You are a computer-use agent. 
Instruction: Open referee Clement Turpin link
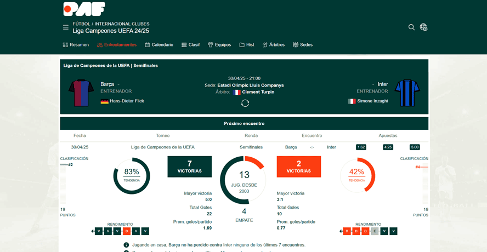point(258,92)
